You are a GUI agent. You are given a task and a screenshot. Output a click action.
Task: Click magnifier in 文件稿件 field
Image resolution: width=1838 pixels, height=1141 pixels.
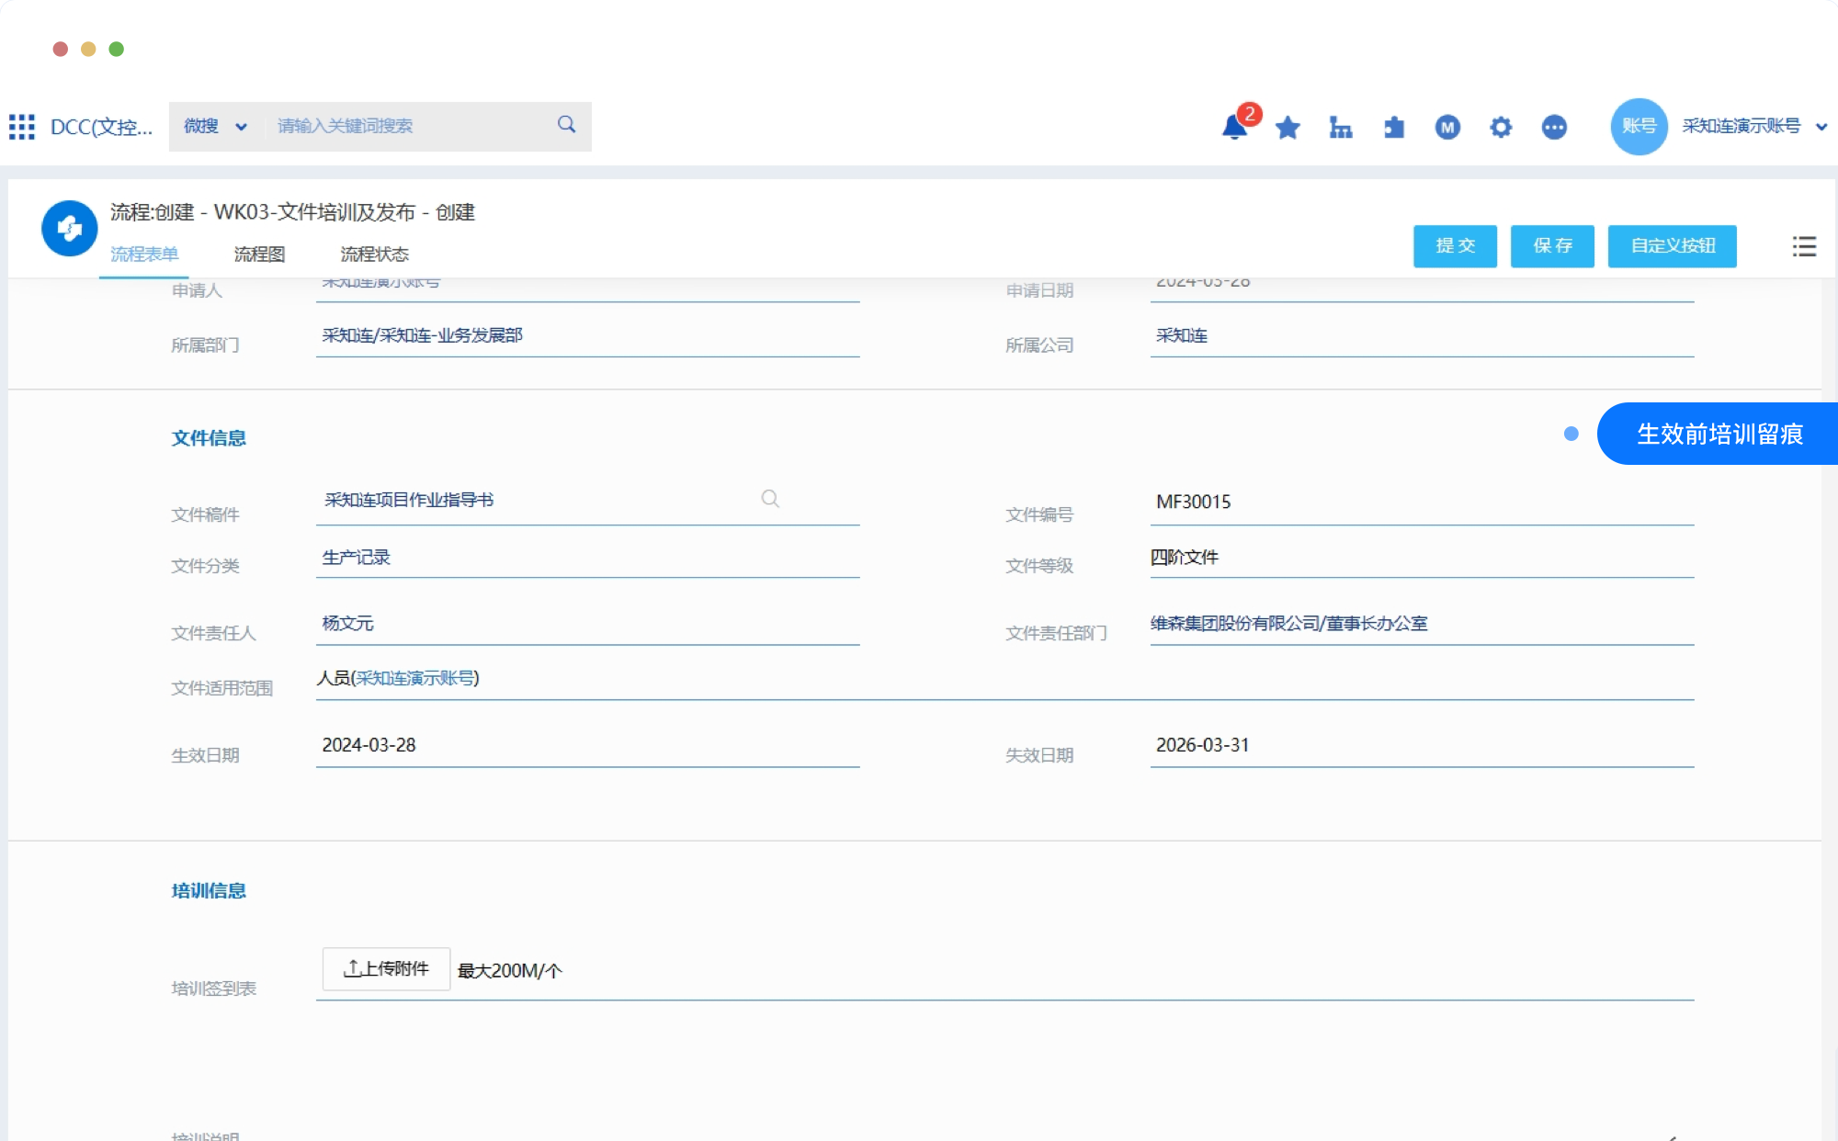(770, 499)
